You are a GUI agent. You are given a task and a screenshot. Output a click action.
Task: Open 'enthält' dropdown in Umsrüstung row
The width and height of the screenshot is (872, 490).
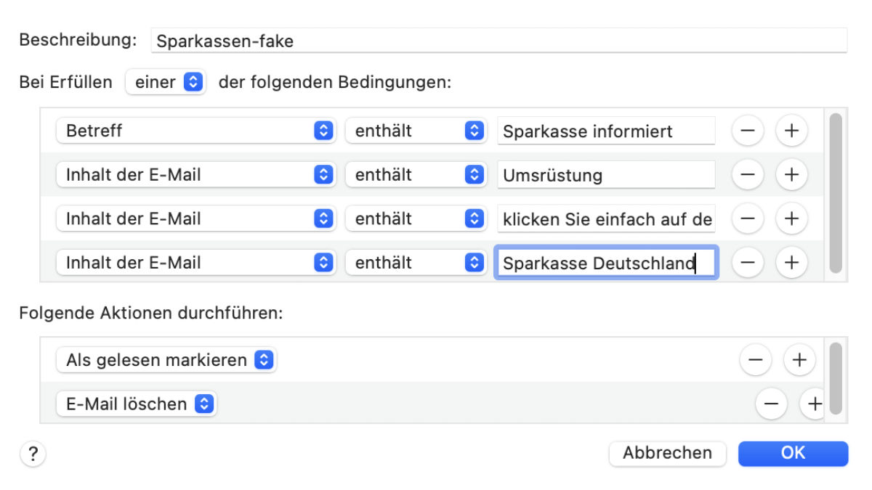(415, 175)
